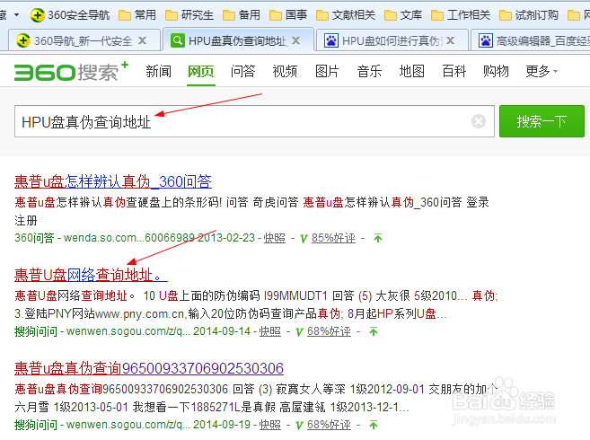Click 68%好评 on the 2014-09-14 result
This screenshot has height=440, width=590.
click(329, 331)
